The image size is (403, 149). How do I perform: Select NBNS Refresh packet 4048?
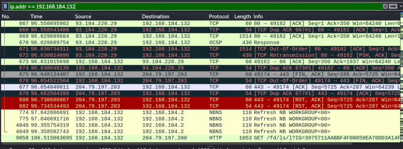[200, 125]
